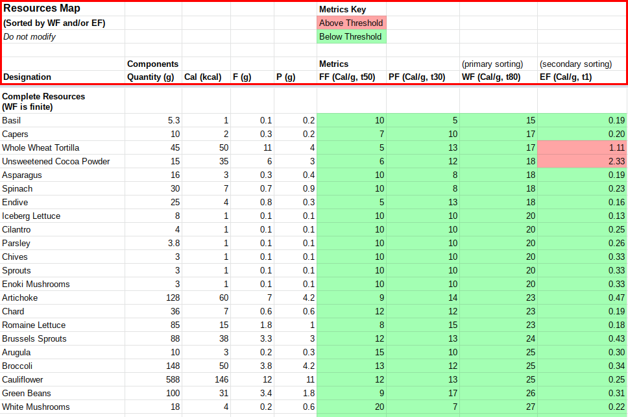Click the Metrics Key label cell

tap(343, 10)
